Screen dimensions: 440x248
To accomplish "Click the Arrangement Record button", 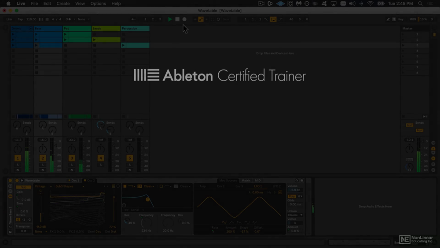I will point(184,19).
